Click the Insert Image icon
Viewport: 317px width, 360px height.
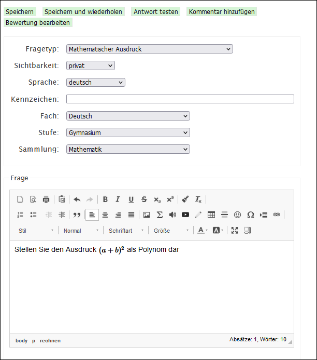[x=147, y=215]
